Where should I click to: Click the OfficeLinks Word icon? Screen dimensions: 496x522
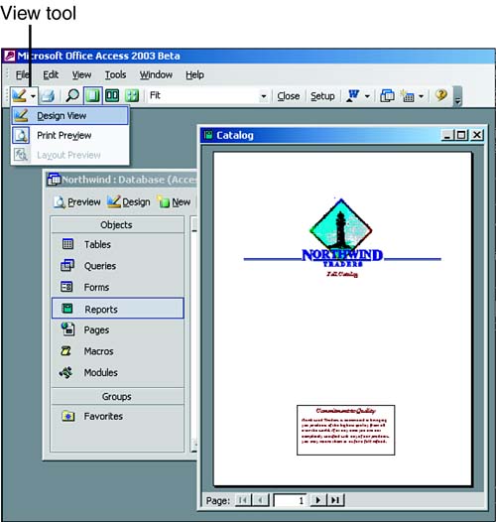pyautogui.click(x=353, y=96)
